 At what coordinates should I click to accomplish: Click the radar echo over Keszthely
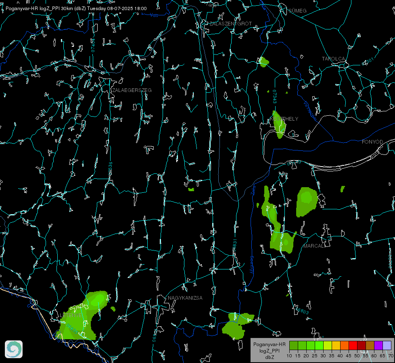tap(279, 125)
